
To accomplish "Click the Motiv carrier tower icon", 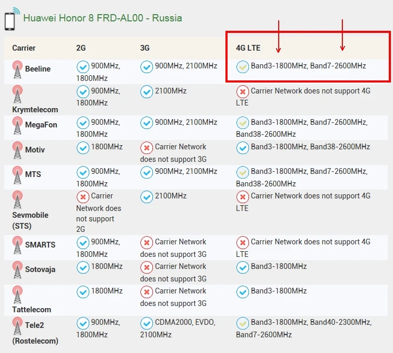I will pos(17,150).
